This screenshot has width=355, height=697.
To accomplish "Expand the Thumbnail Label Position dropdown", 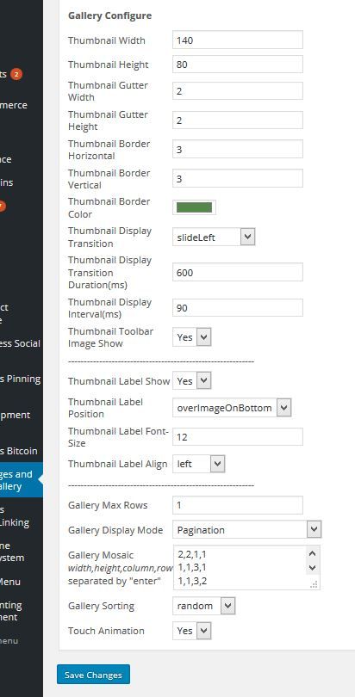I will coord(232,408).
